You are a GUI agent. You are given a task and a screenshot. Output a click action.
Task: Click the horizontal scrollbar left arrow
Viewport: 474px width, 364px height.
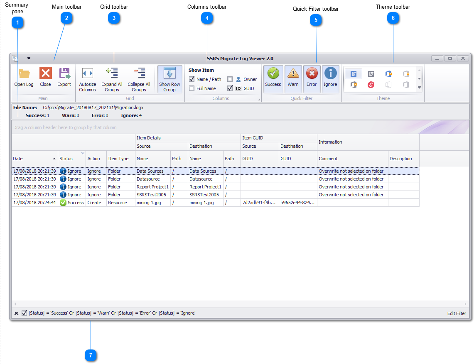point(15,304)
